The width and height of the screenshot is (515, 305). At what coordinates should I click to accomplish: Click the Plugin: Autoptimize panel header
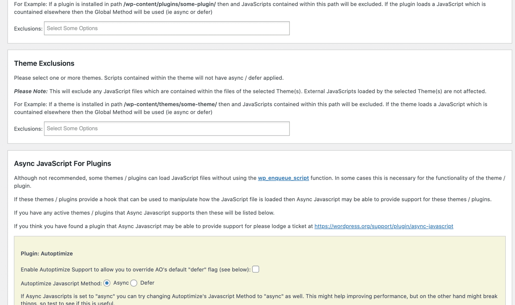pos(46,253)
